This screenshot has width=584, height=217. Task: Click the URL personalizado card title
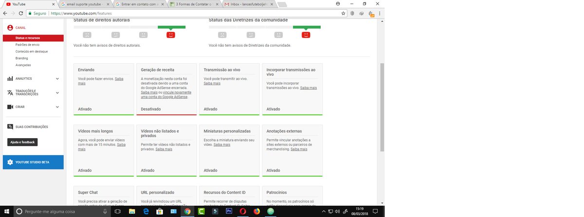coord(157,192)
